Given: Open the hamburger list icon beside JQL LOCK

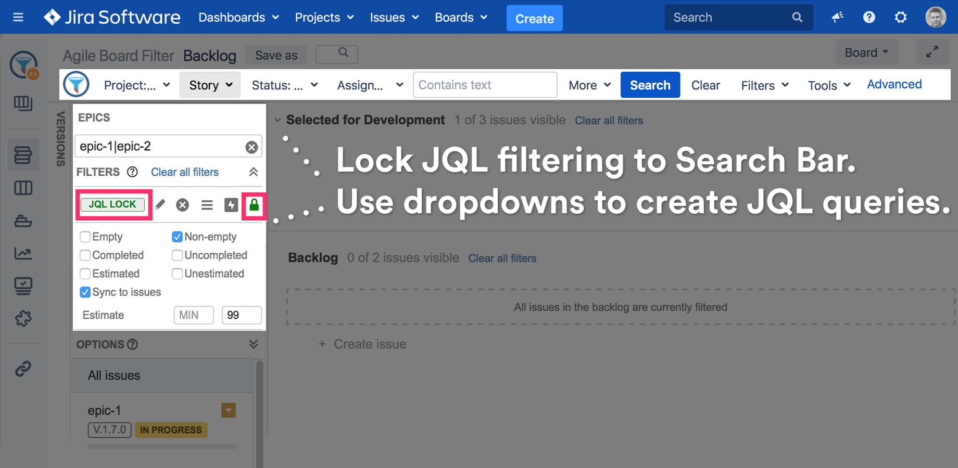Looking at the screenshot, I should [207, 205].
